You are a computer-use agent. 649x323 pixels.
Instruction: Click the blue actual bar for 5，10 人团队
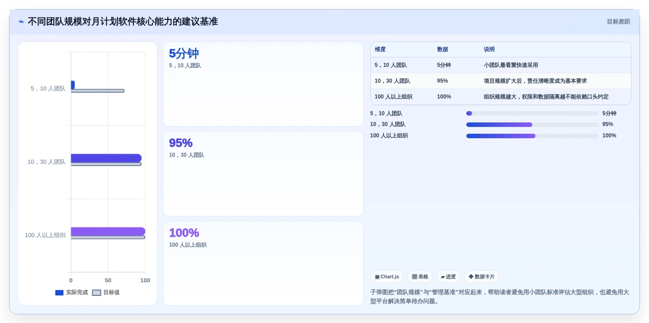[73, 85]
